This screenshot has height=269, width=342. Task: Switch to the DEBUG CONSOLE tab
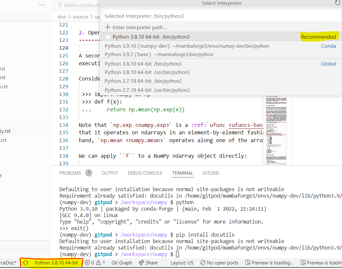pos(145,173)
